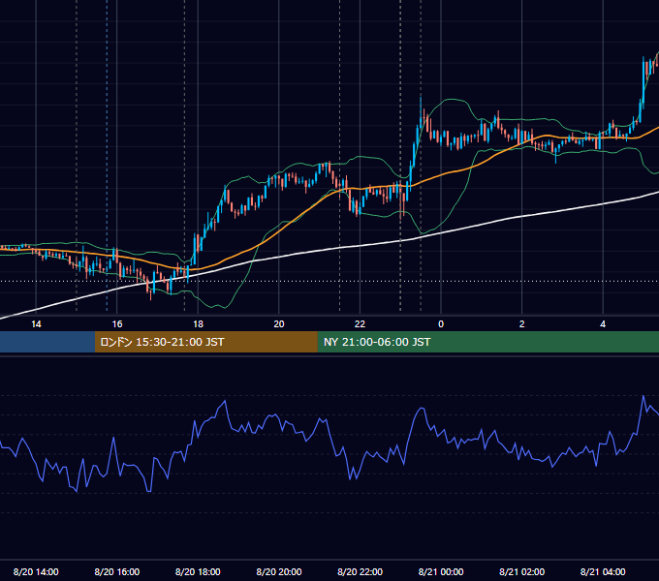
Task: Select the 8/21 04:00 time label
Action: click(x=603, y=571)
